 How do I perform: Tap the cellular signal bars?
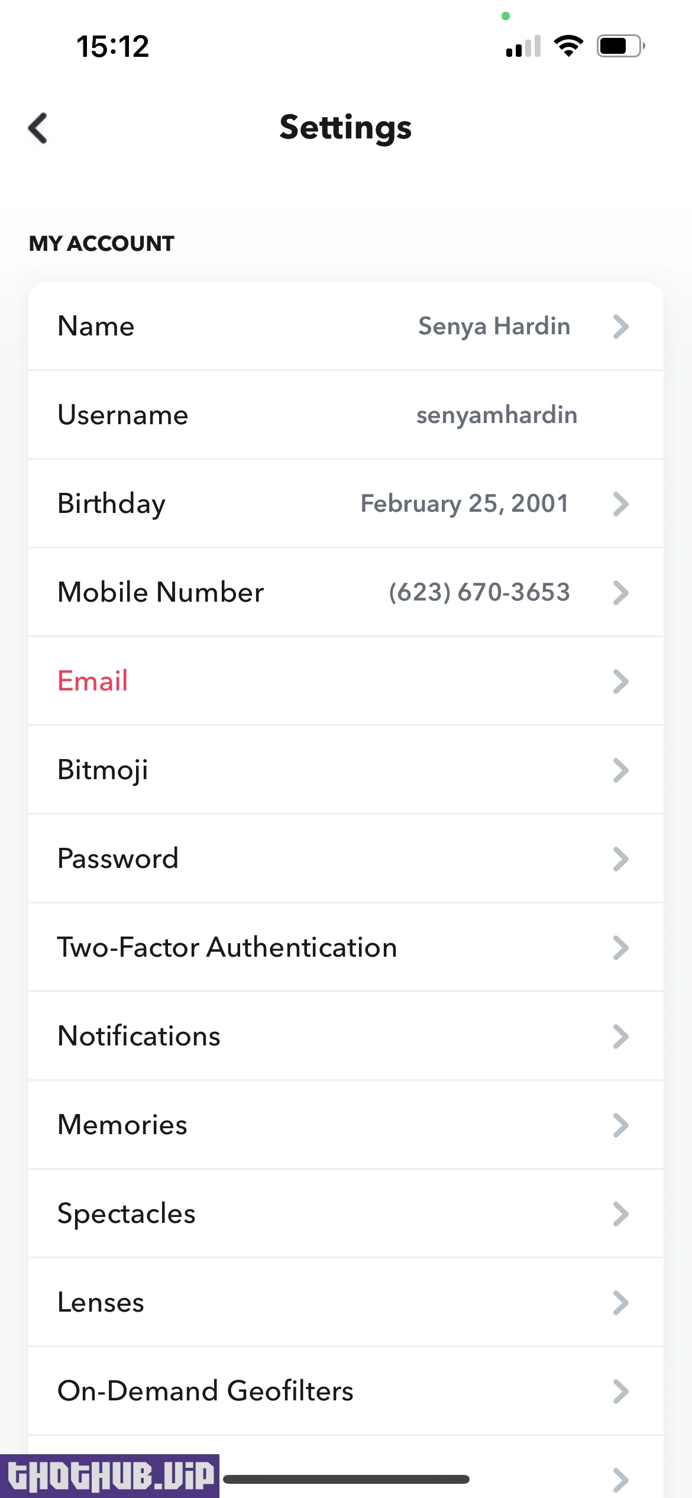[523, 46]
